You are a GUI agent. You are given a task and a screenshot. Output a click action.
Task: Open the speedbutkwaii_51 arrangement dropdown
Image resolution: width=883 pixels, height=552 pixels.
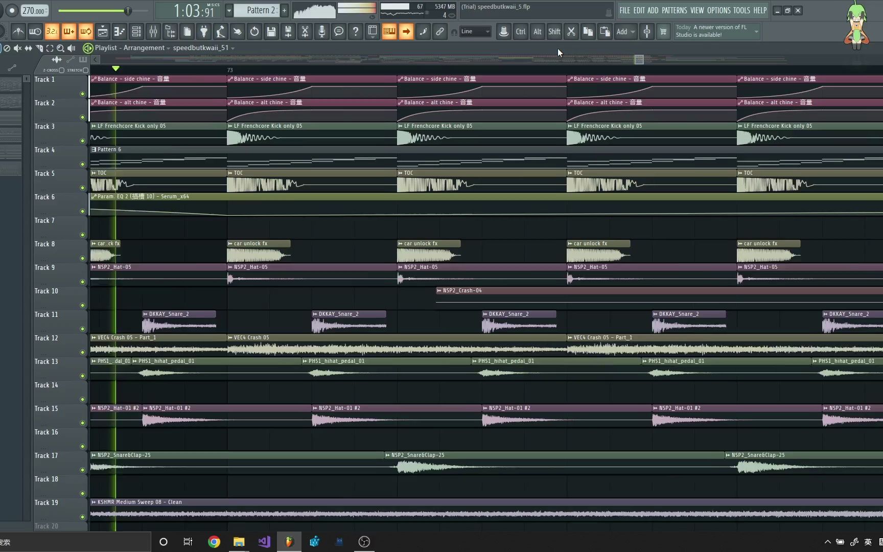click(204, 48)
